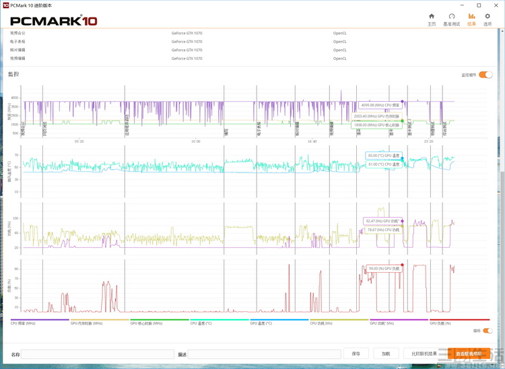Select the 结果 results chart icon
Image resolution: width=505 pixels, height=369 pixels.
point(471,19)
